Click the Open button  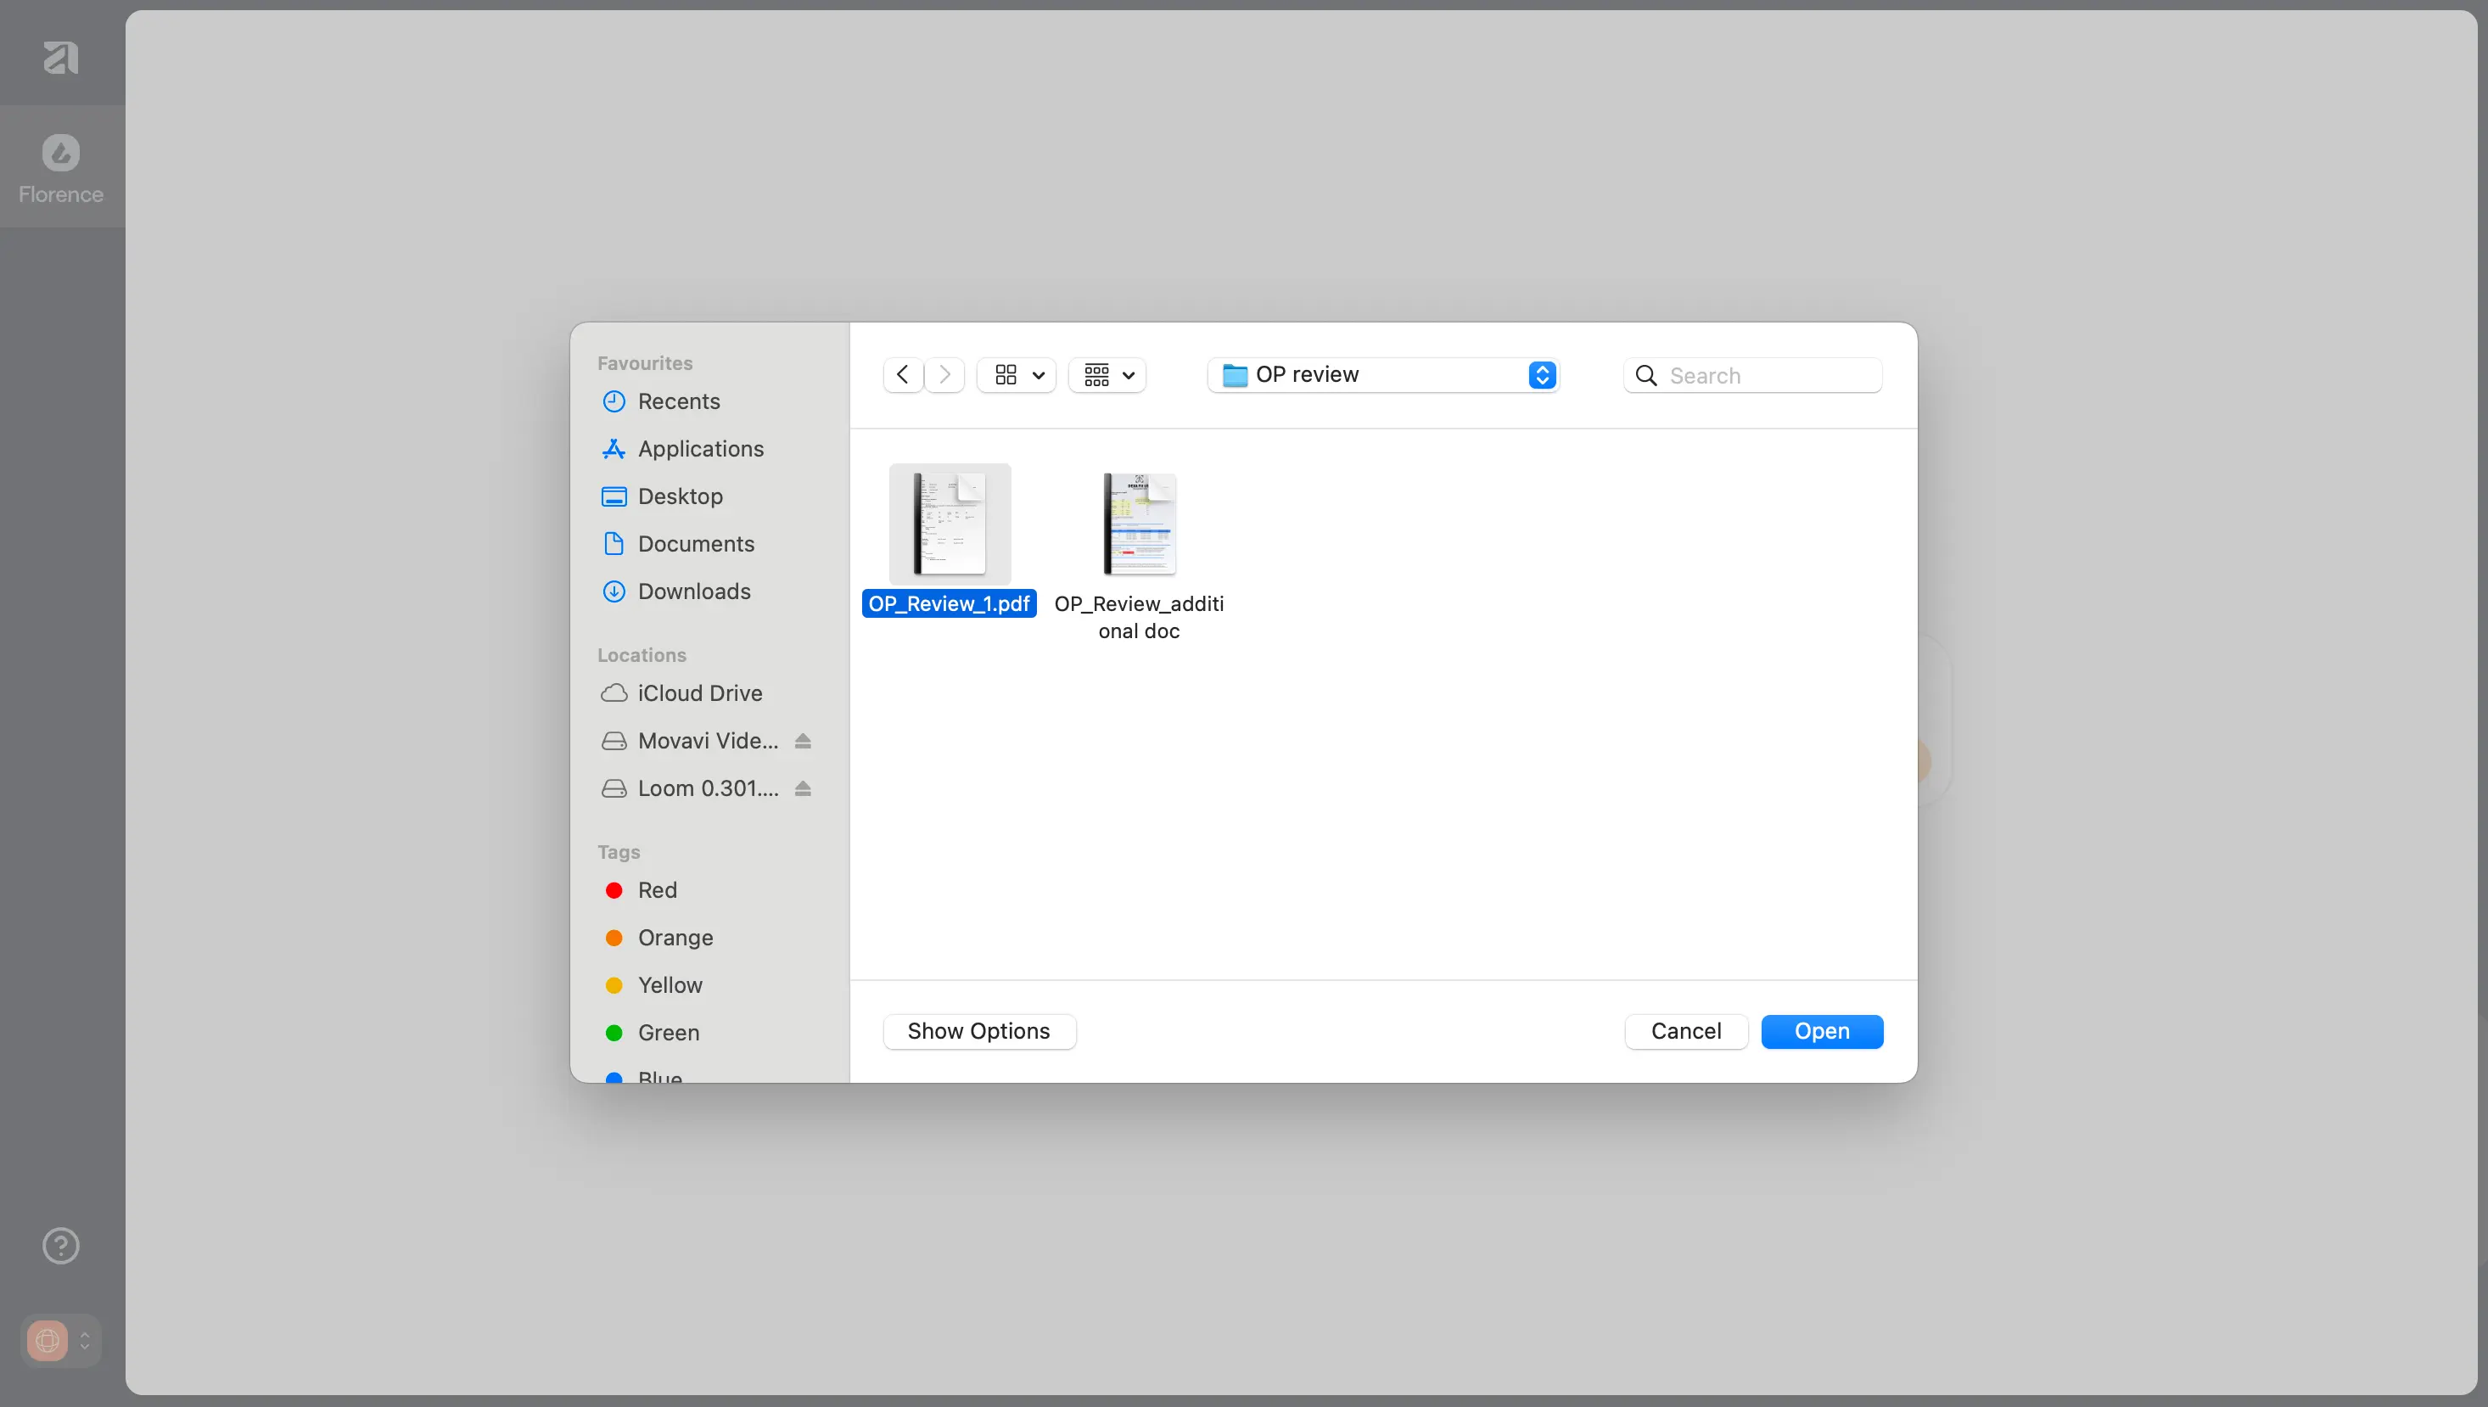click(x=1821, y=1031)
